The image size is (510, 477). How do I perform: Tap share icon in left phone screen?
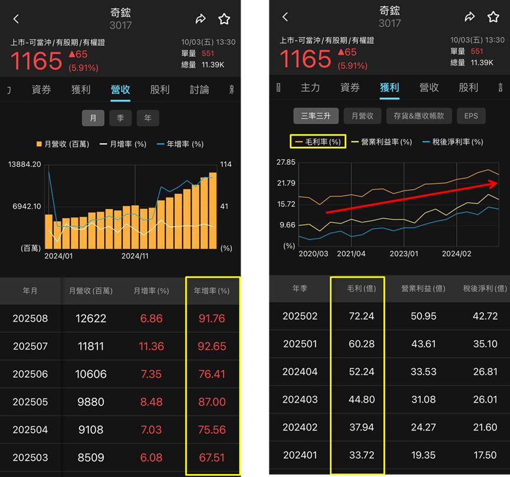[200, 19]
